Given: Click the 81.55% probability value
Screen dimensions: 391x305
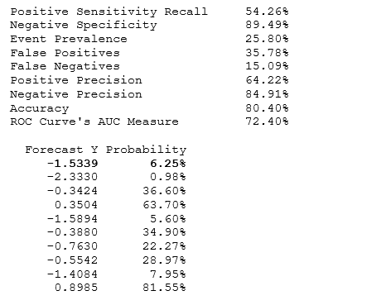Looking at the screenshot, I should [164, 288].
